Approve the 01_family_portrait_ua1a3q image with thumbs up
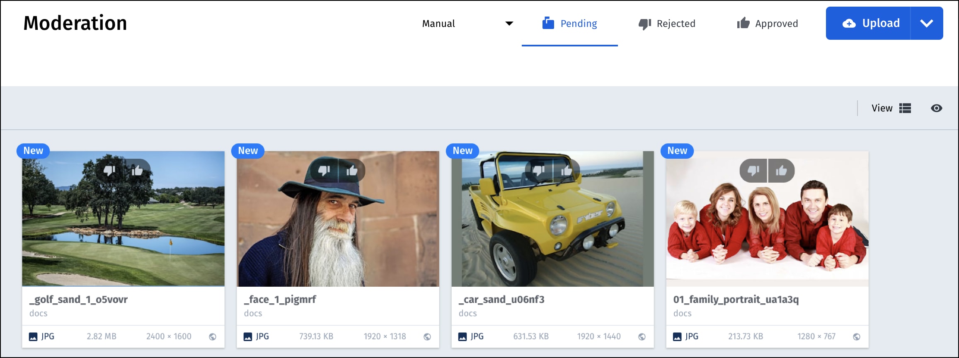The image size is (959, 358). pyautogui.click(x=781, y=170)
